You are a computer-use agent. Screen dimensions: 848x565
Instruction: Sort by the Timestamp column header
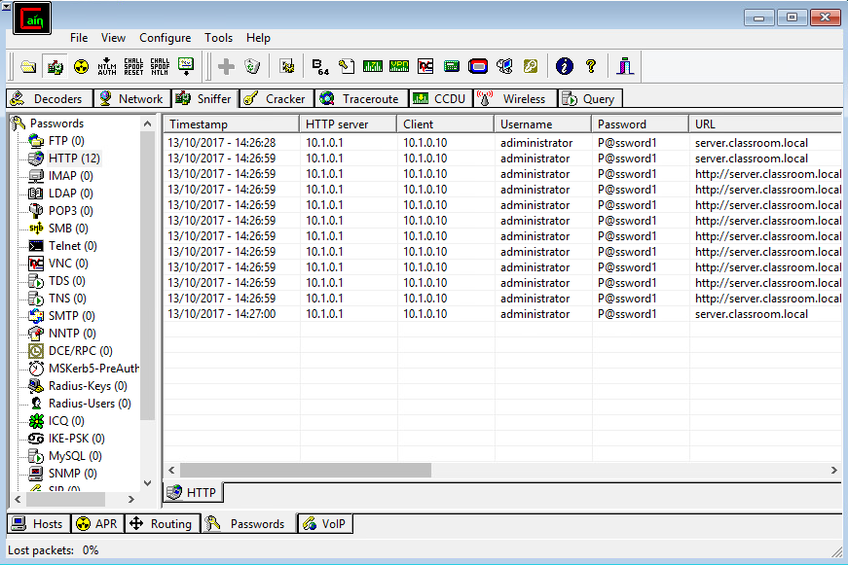click(232, 124)
